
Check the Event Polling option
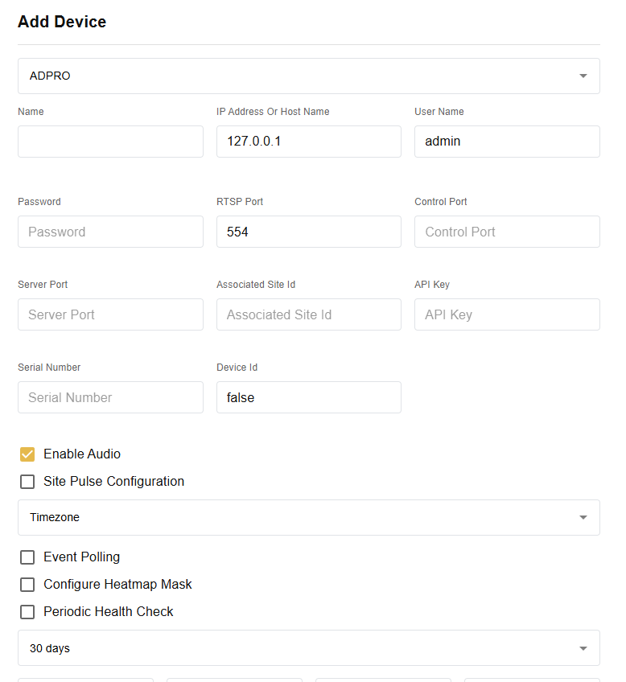point(27,557)
